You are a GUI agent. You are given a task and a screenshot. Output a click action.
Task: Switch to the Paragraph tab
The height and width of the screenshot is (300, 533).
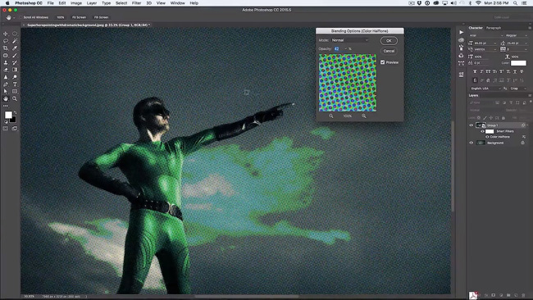494,28
